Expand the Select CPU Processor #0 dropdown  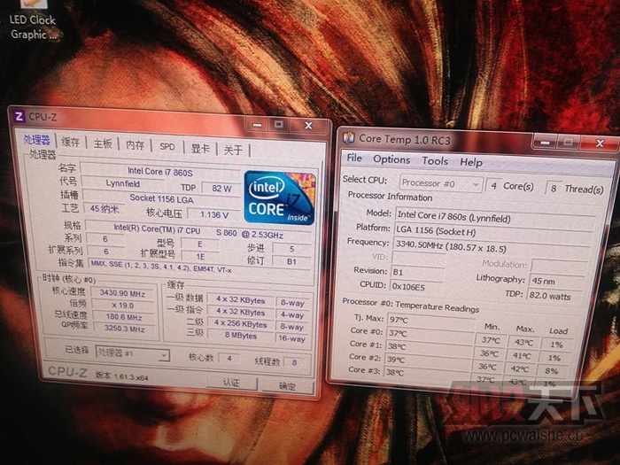point(440,183)
